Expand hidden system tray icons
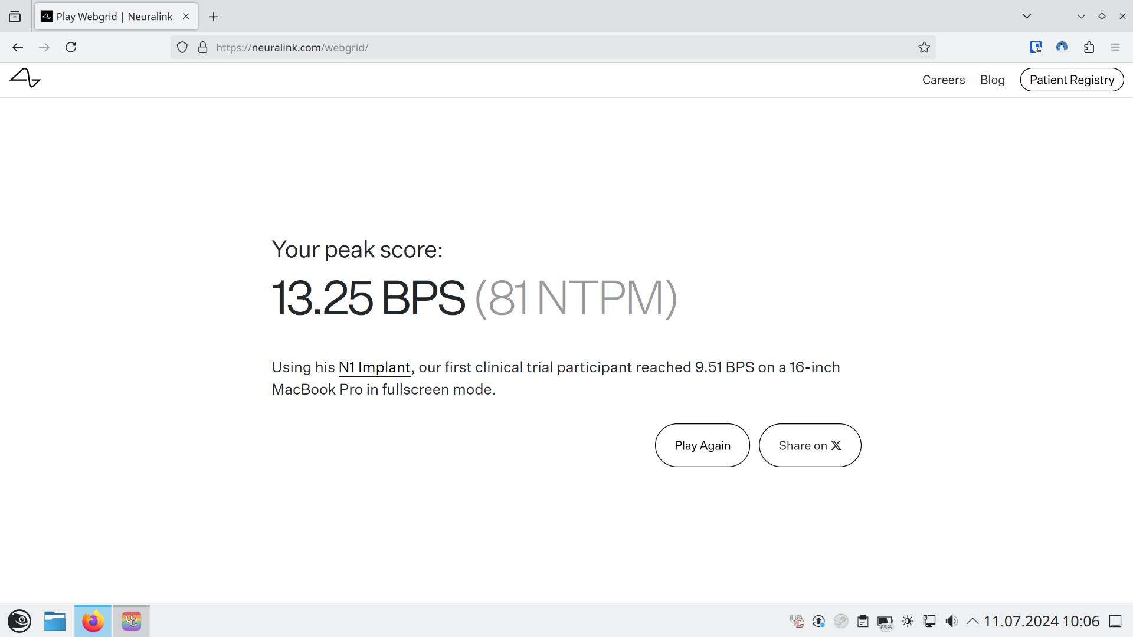Viewport: 1133px width, 637px height. point(972,621)
